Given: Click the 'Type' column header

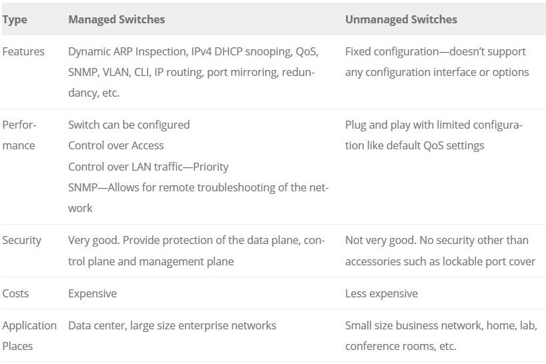Looking at the screenshot, I should [15, 19].
